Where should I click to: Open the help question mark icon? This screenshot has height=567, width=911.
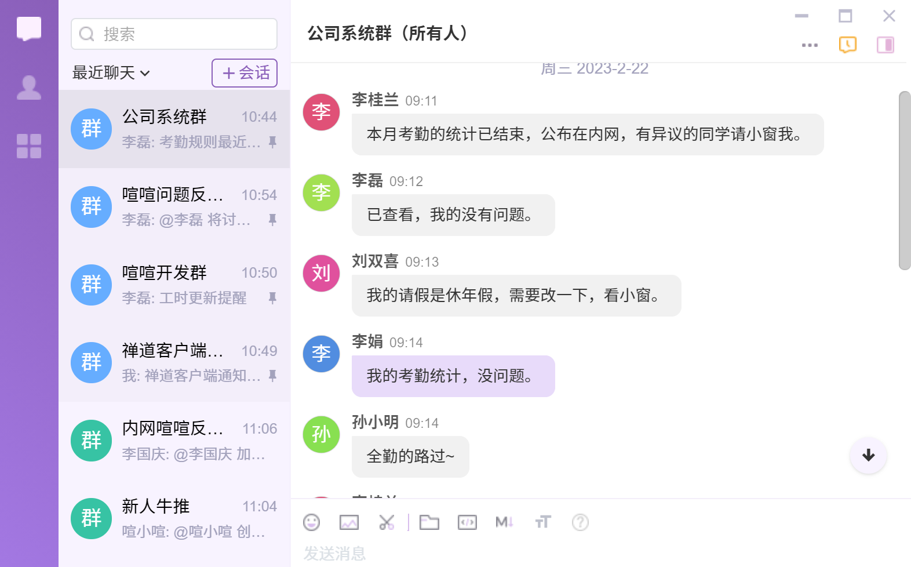coord(580,522)
